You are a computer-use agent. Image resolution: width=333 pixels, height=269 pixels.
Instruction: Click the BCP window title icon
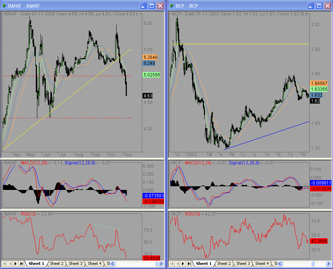coord(171,6)
